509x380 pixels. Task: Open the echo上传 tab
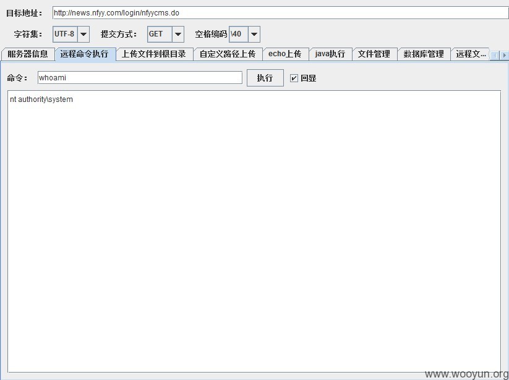tap(285, 54)
